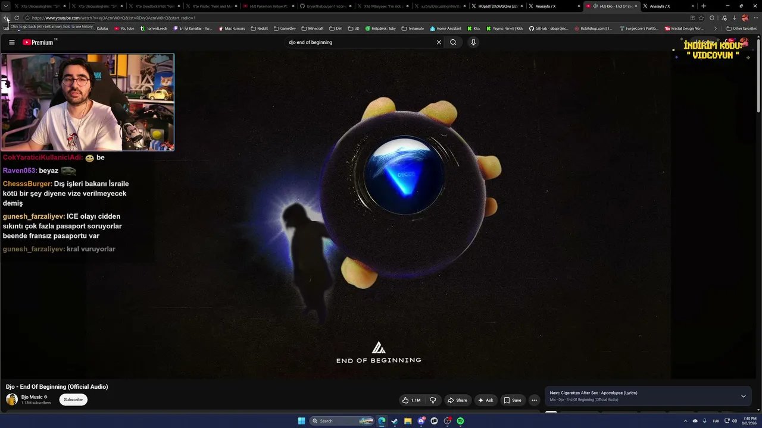Viewport: 762px width, 428px height.
Task: Mute the Djo tab using speaker icon
Action: tap(595, 6)
